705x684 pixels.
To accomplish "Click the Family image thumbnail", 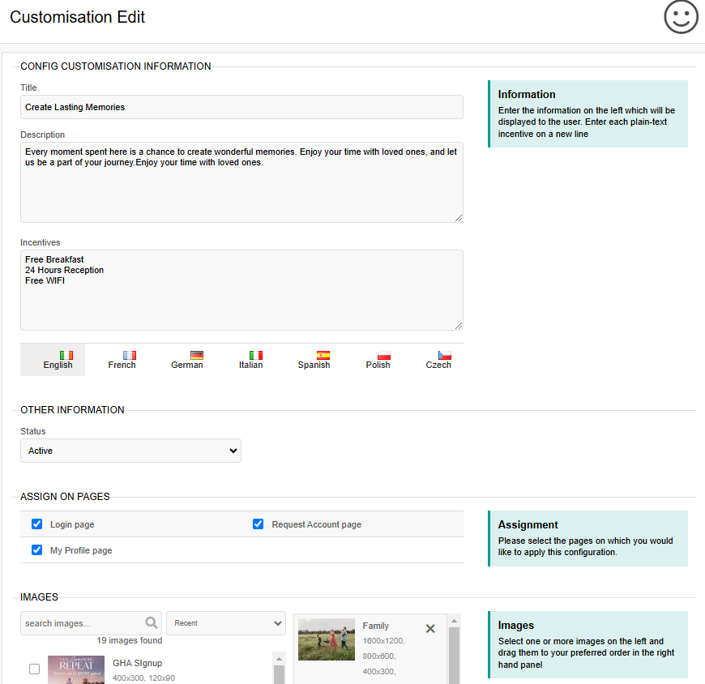I will (327, 639).
